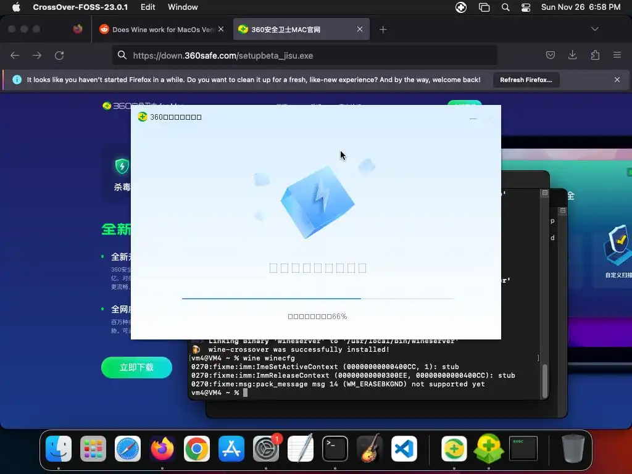Viewport: 632px width, 474px height.
Task: Dismiss the Firefox refresh notification bar
Action: 617,80
